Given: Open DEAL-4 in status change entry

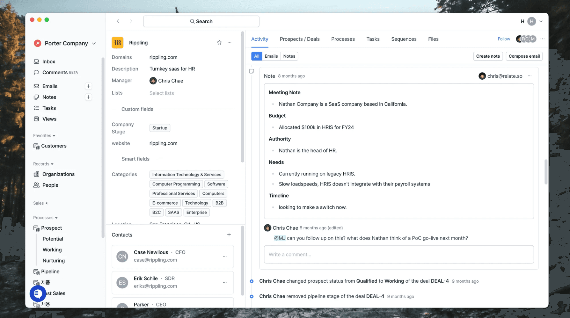Looking at the screenshot, I should [x=440, y=281].
